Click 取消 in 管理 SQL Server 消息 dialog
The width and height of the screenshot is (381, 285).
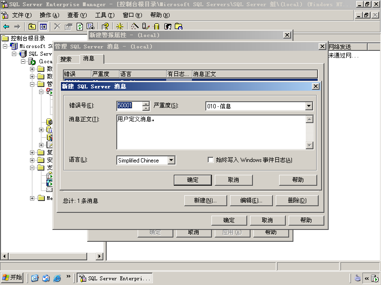click(267, 220)
